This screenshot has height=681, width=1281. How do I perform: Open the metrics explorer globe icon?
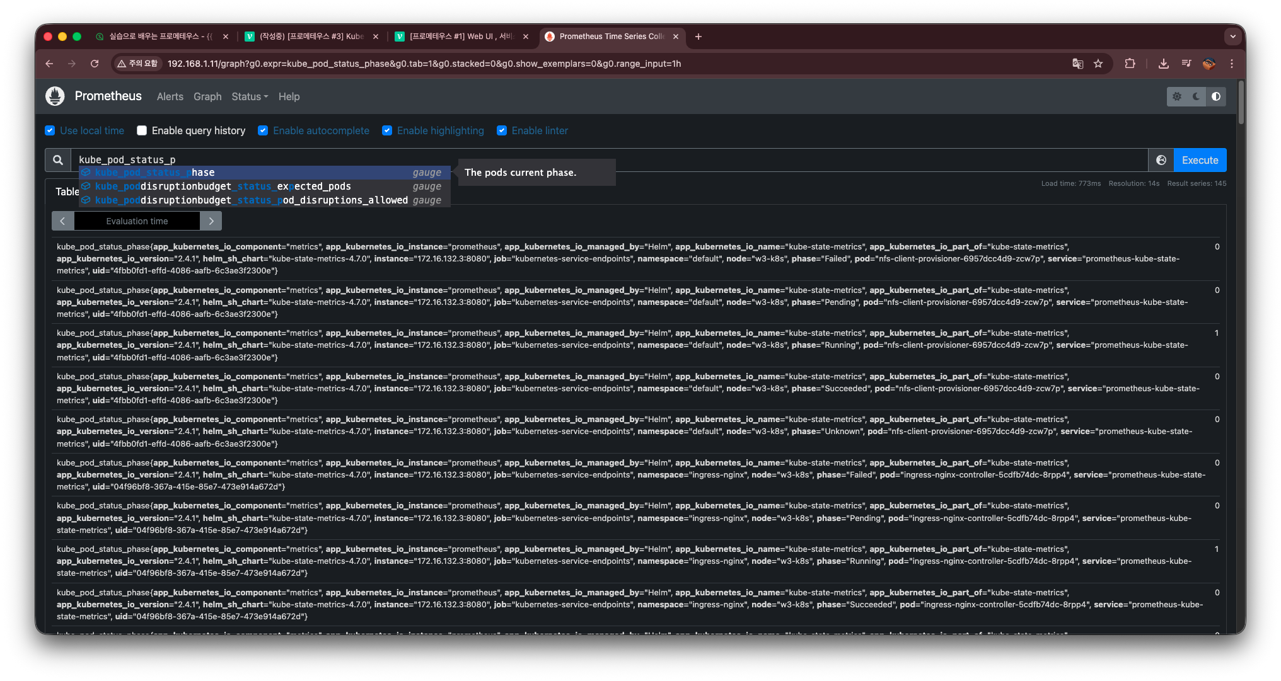coord(1161,160)
